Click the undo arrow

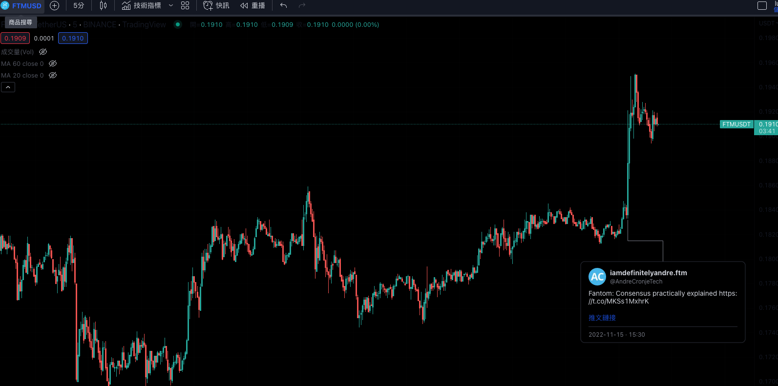(284, 6)
